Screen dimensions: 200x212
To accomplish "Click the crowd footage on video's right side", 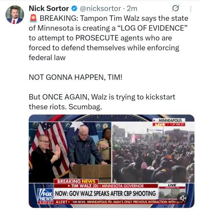I will (153, 153).
